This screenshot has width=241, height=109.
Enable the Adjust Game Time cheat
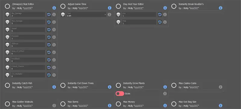pyautogui.click(x=63, y=6)
